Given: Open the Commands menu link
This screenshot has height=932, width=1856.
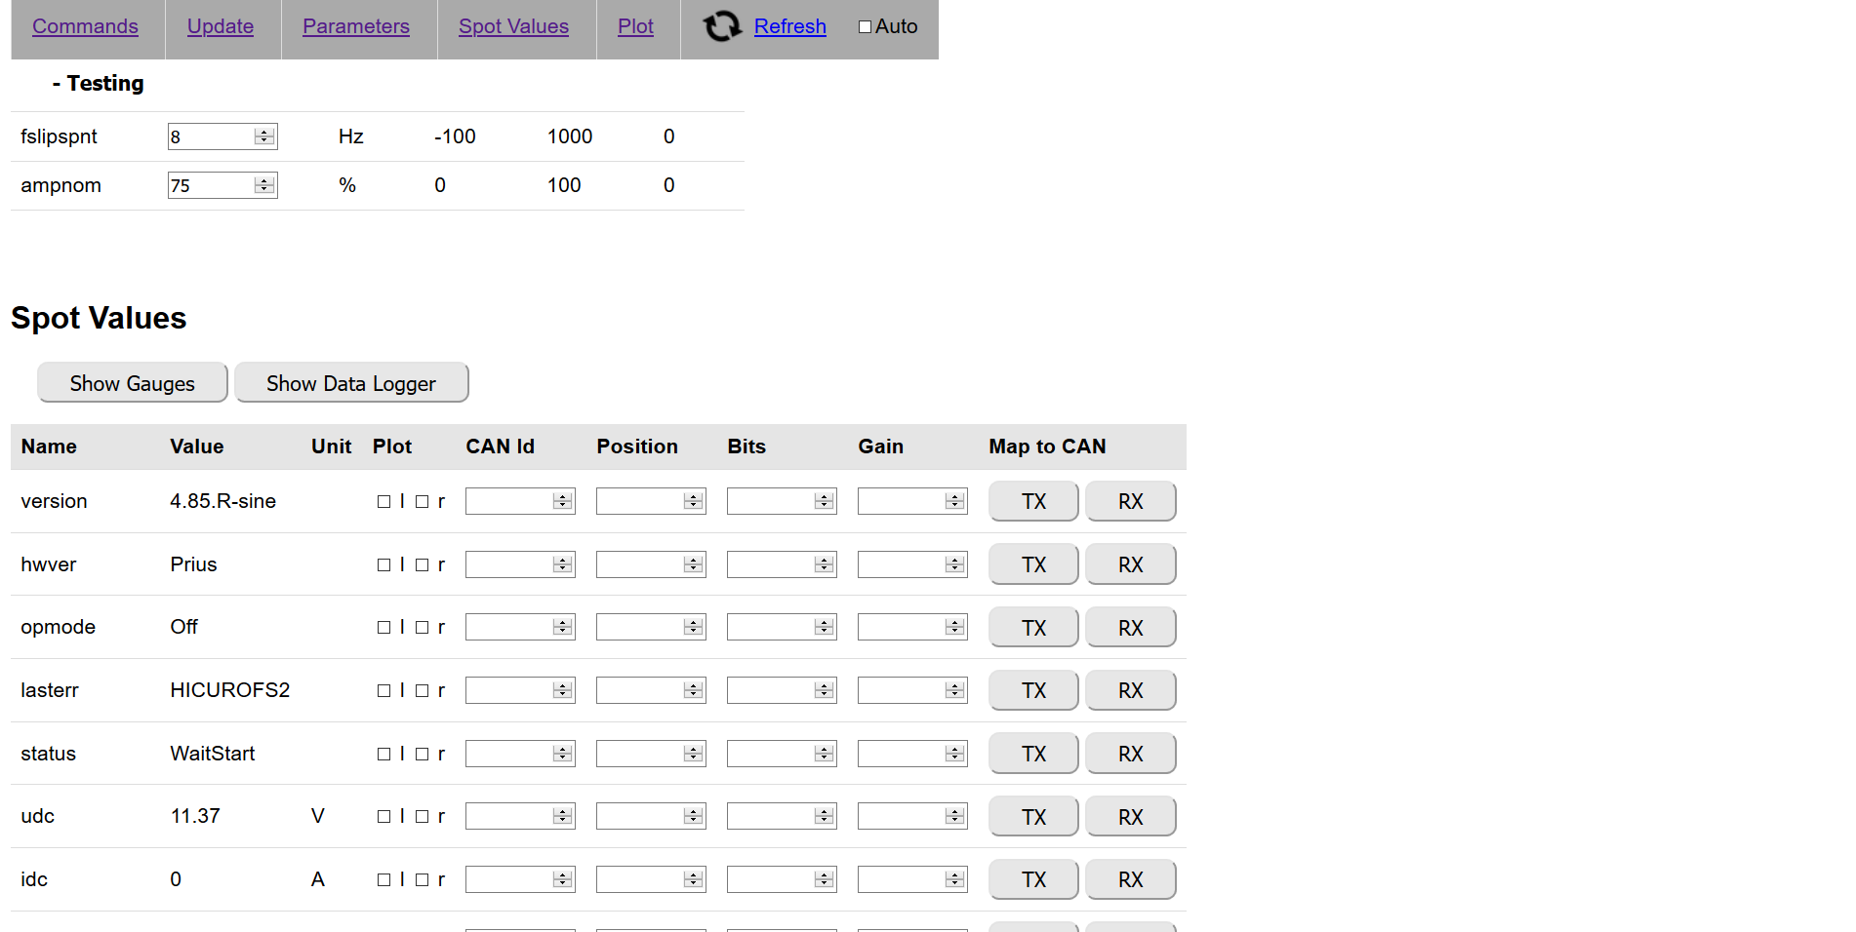Looking at the screenshot, I should point(85,26).
